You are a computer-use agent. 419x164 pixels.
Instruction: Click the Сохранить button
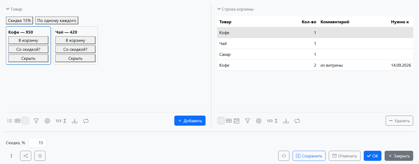309,156
